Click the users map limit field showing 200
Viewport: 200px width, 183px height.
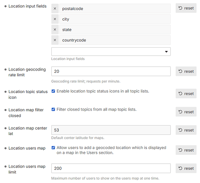pos(111,168)
